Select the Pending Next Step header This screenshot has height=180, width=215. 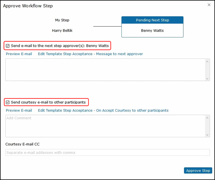[x=152, y=20]
